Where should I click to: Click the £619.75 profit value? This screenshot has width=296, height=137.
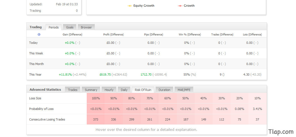105,74
